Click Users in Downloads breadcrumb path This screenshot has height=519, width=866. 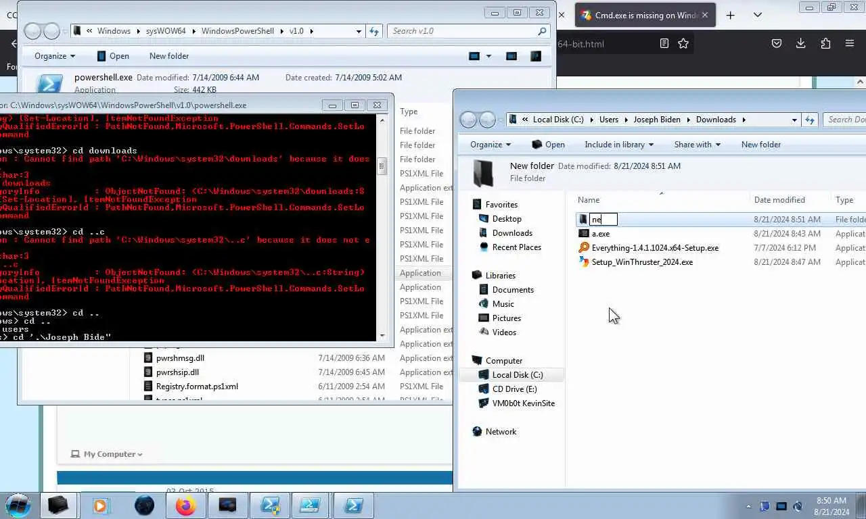(609, 120)
